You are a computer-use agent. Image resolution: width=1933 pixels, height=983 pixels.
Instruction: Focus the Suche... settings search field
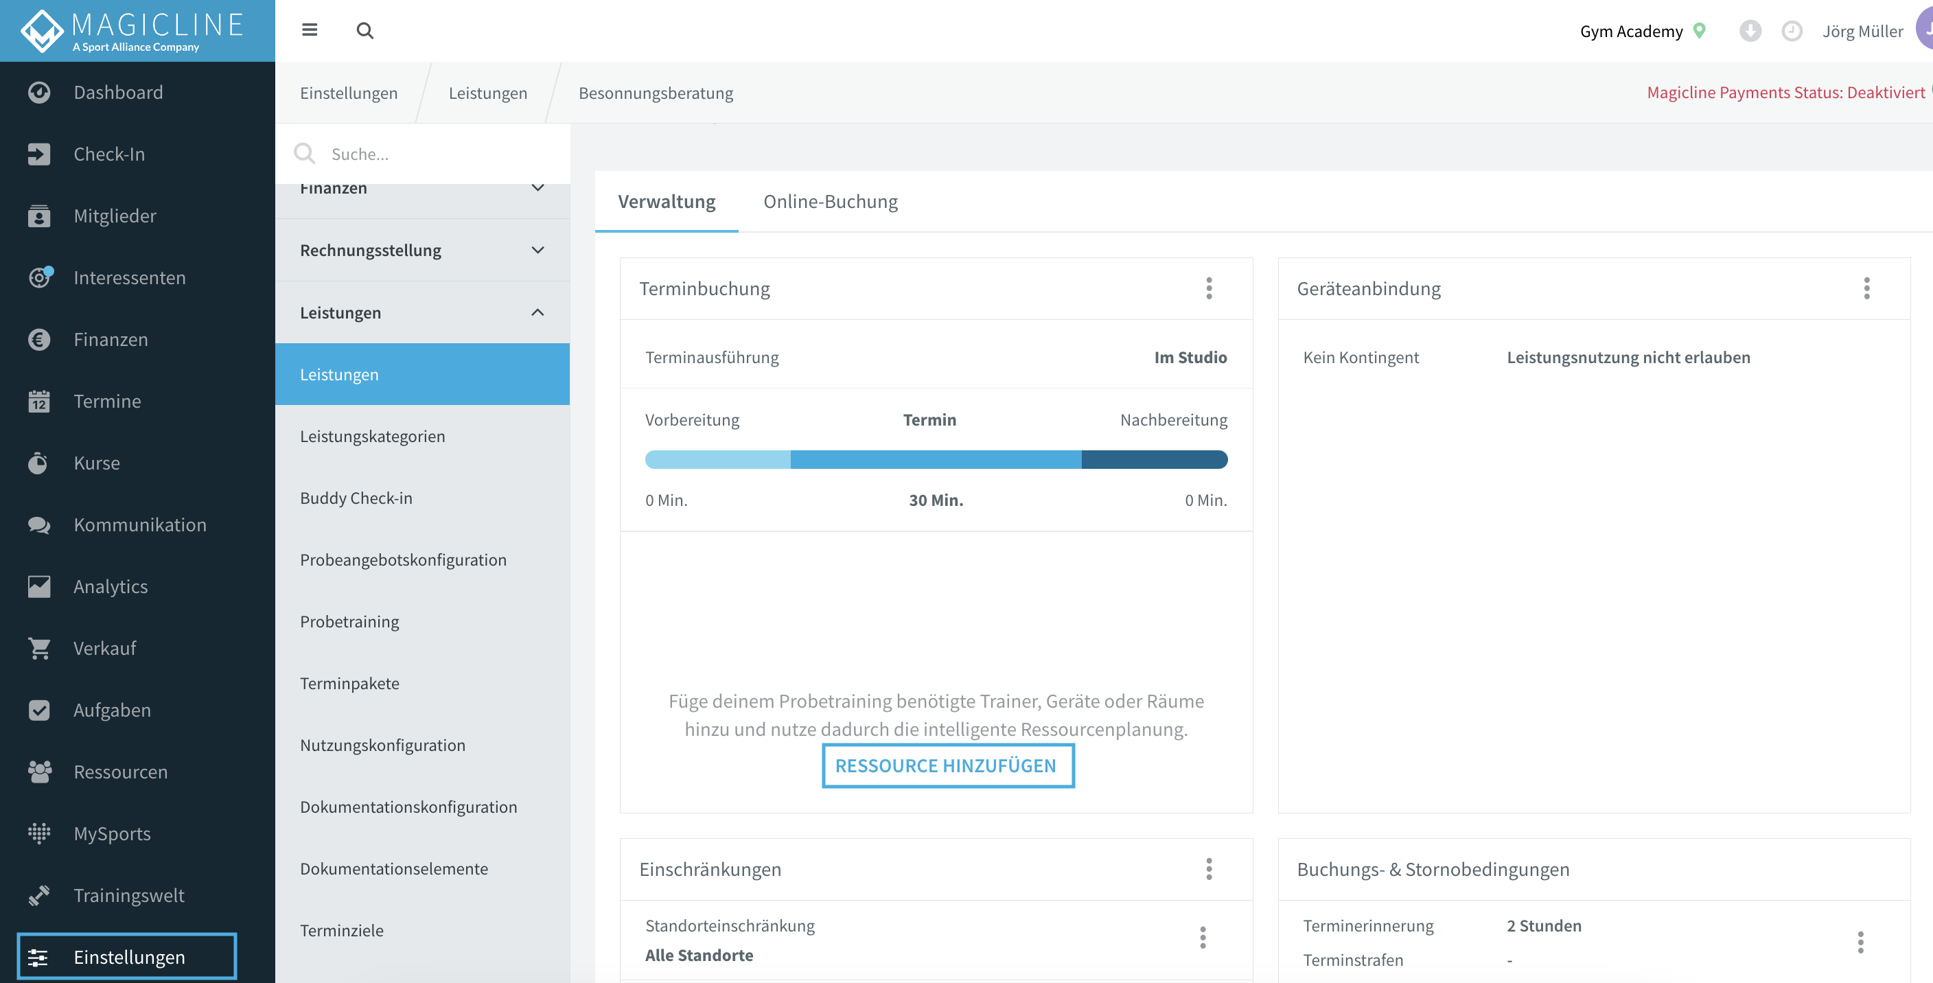click(x=422, y=154)
